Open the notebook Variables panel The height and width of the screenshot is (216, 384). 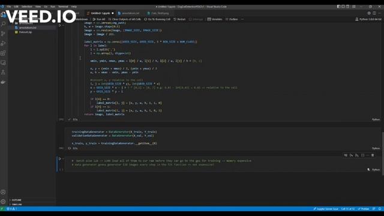215,19
